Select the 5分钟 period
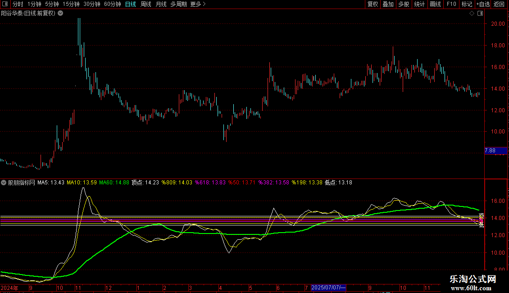 [x=52, y=4]
